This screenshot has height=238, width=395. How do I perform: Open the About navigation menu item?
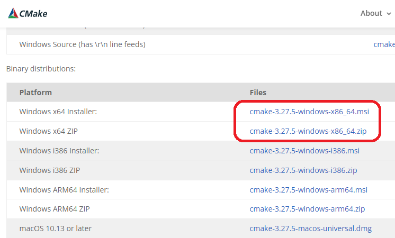(371, 13)
